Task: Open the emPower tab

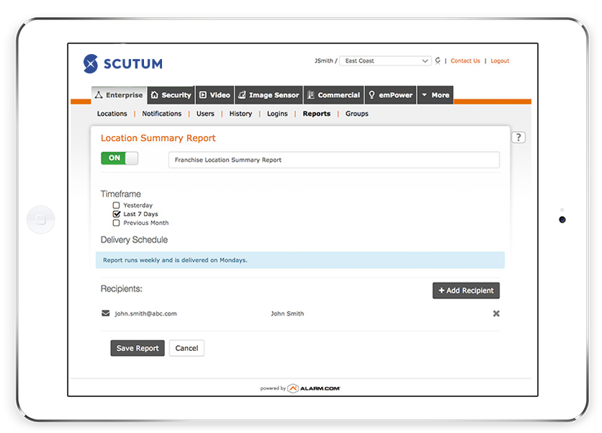Action: point(390,95)
